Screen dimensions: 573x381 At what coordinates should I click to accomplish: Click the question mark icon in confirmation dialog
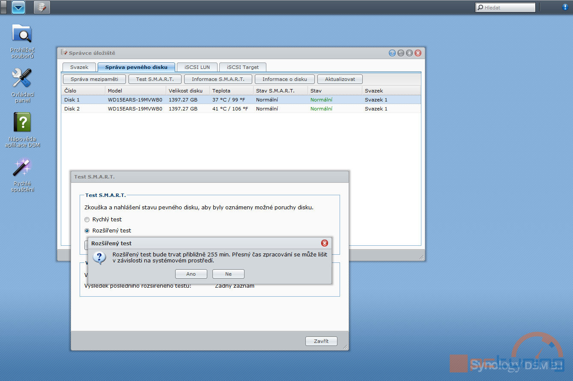click(x=99, y=257)
